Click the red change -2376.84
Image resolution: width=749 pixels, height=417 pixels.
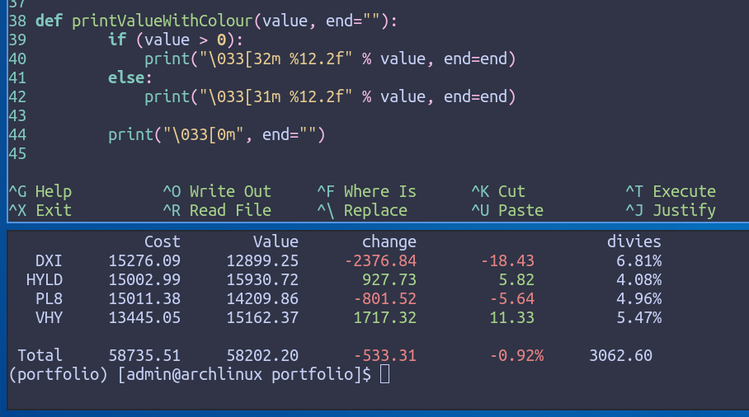click(x=381, y=261)
